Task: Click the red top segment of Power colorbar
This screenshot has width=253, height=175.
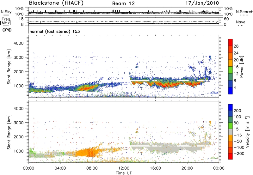Action: coord(231,42)
